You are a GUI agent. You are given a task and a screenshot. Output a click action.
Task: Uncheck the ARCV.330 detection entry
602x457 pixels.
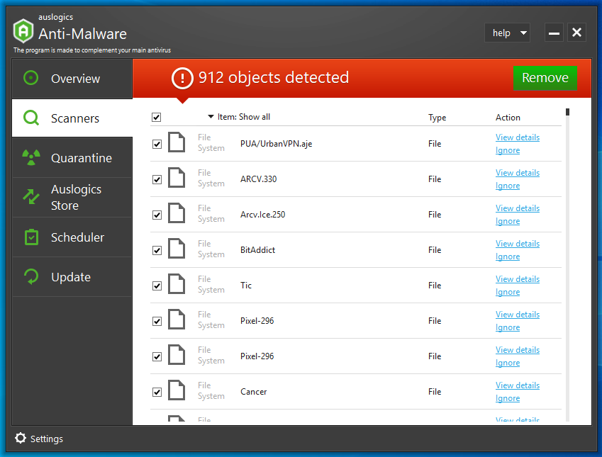coord(157,179)
